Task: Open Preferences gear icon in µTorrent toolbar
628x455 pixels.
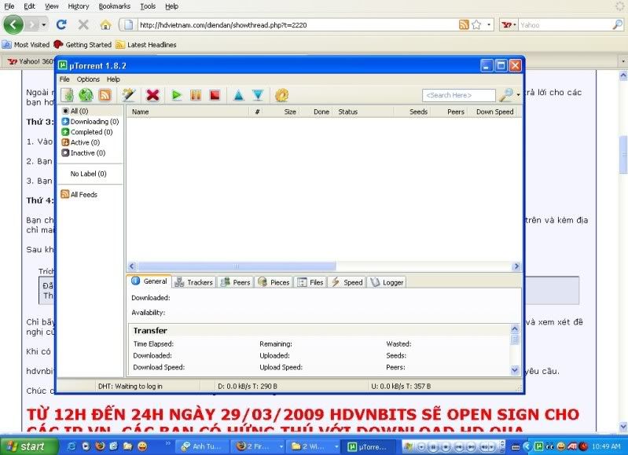Action: [x=281, y=95]
